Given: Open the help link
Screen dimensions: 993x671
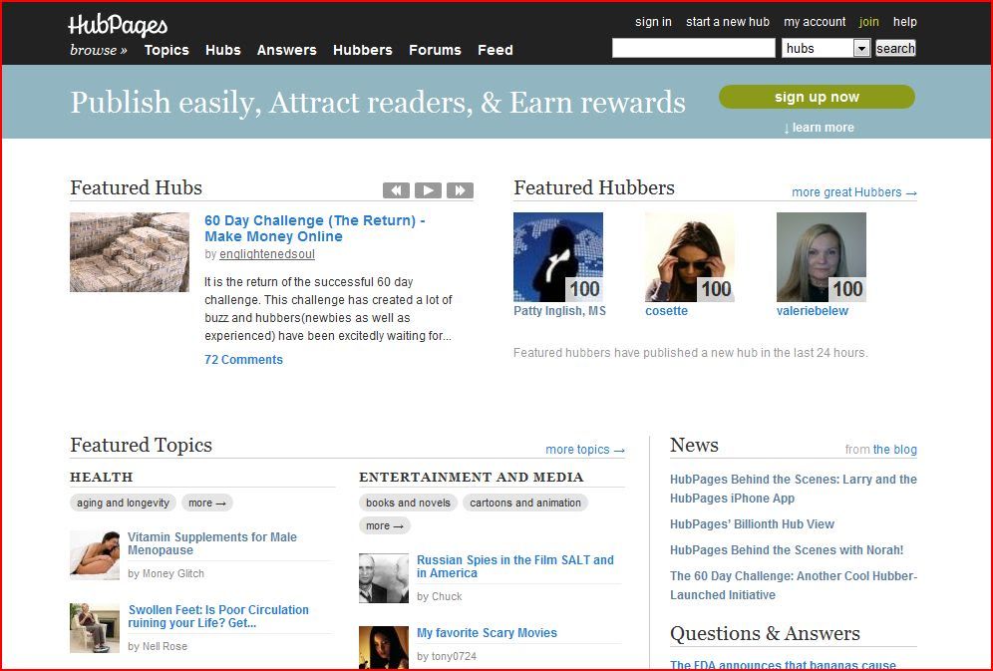Looking at the screenshot, I should pos(905,22).
